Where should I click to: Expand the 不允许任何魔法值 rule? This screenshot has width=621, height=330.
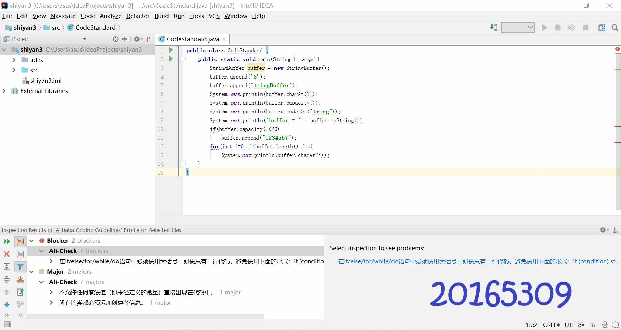[51, 292]
